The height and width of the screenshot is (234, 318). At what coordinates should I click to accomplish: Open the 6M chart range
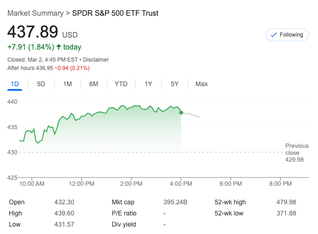(94, 84)
